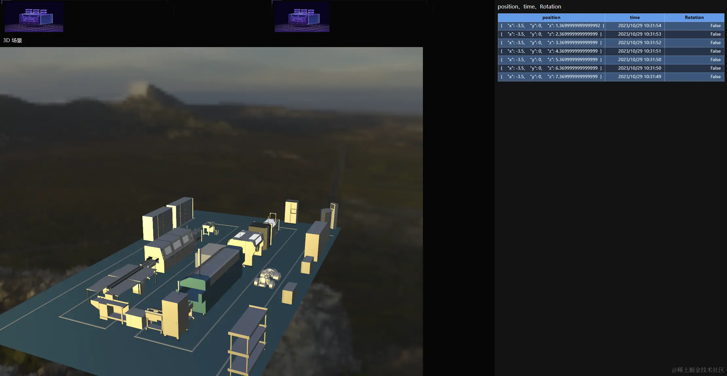Click the 3D 场景 label
This screenshot has height=376, width=727.
coord(12,41)
